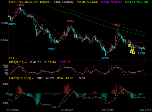Expand the KDJ(9,3,3) indicator dropdown arrow
The width and height of the screenshot is (152, 112).
pos(26,63)
